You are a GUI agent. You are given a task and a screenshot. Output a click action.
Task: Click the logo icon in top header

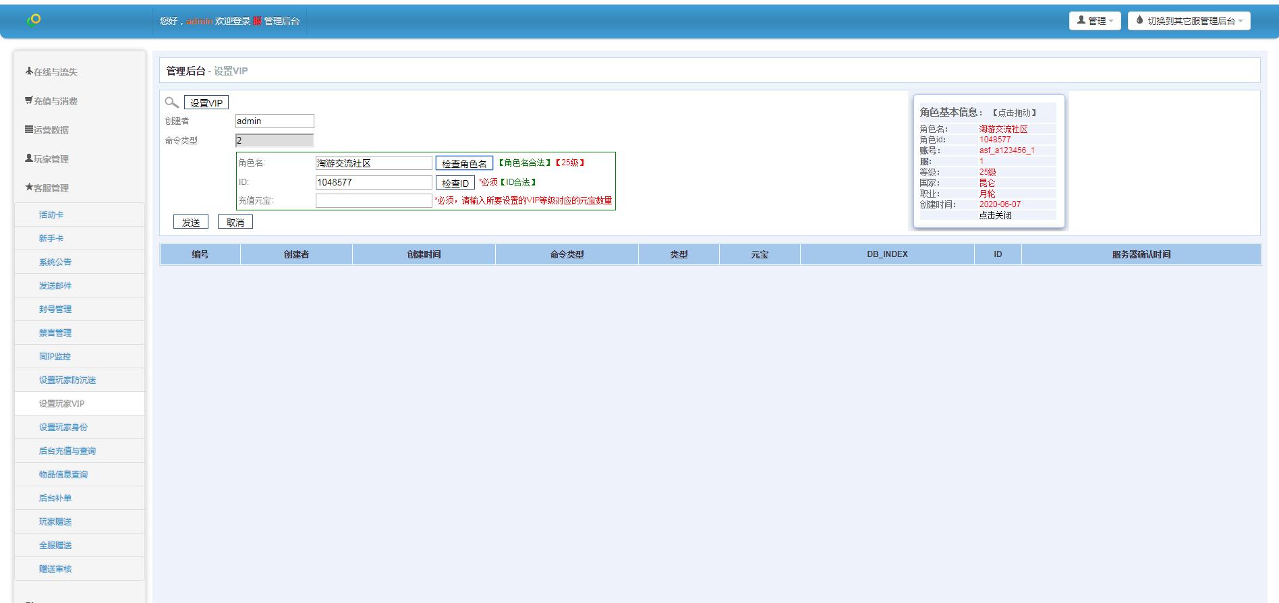tap(34, 20)
